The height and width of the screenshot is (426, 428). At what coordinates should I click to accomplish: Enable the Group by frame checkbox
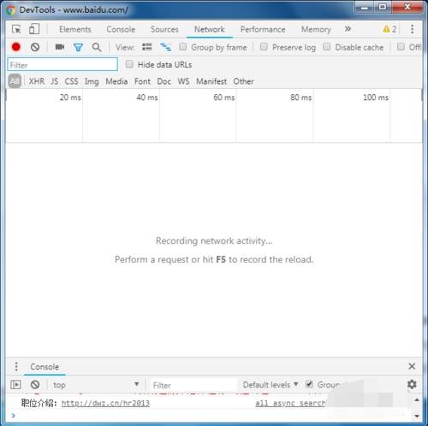pos(183,47)
